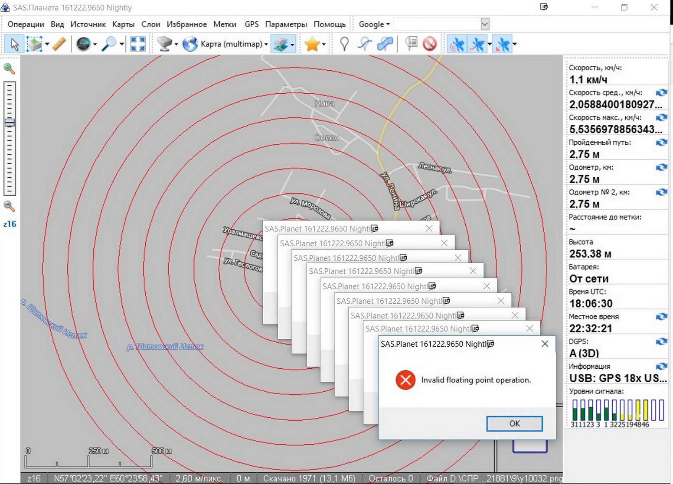This screenshot has width=673, height=484.
Task: Toggle full screen map view
Action: click(138, 44)
